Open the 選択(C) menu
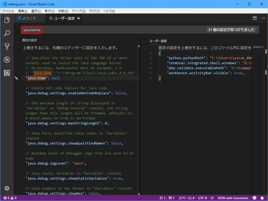Viewport: 268px width, 201px height. [36, 11]
